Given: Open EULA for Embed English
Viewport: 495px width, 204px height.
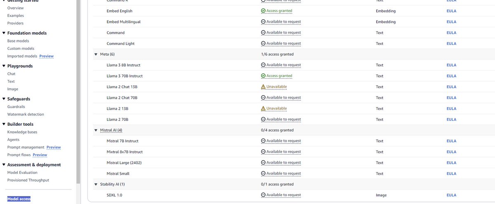Looking at the screenshot, I should 451,11.
